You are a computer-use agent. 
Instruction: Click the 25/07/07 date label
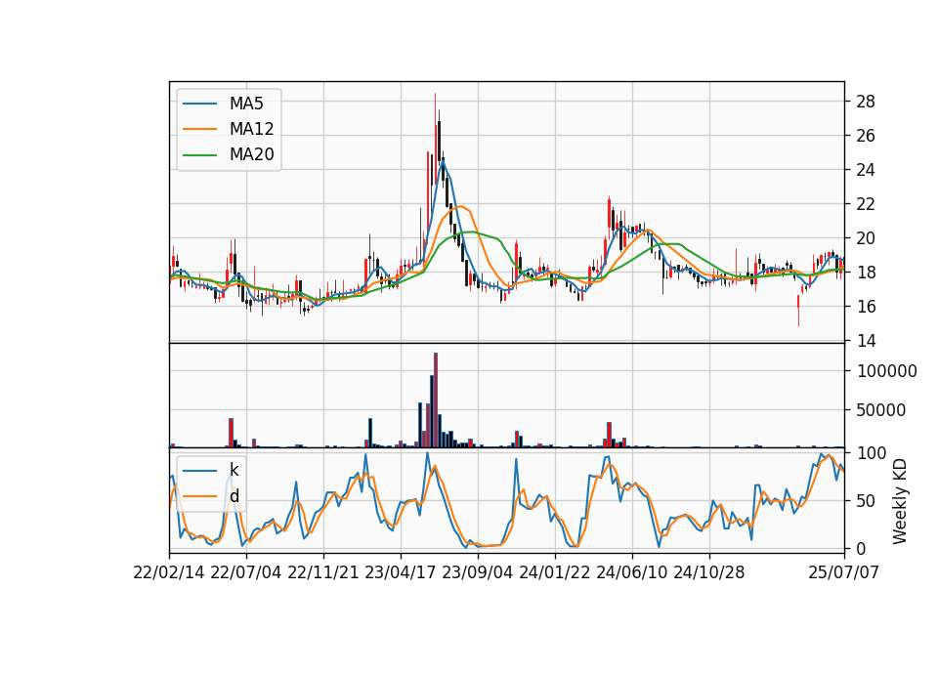click(844, 572)
